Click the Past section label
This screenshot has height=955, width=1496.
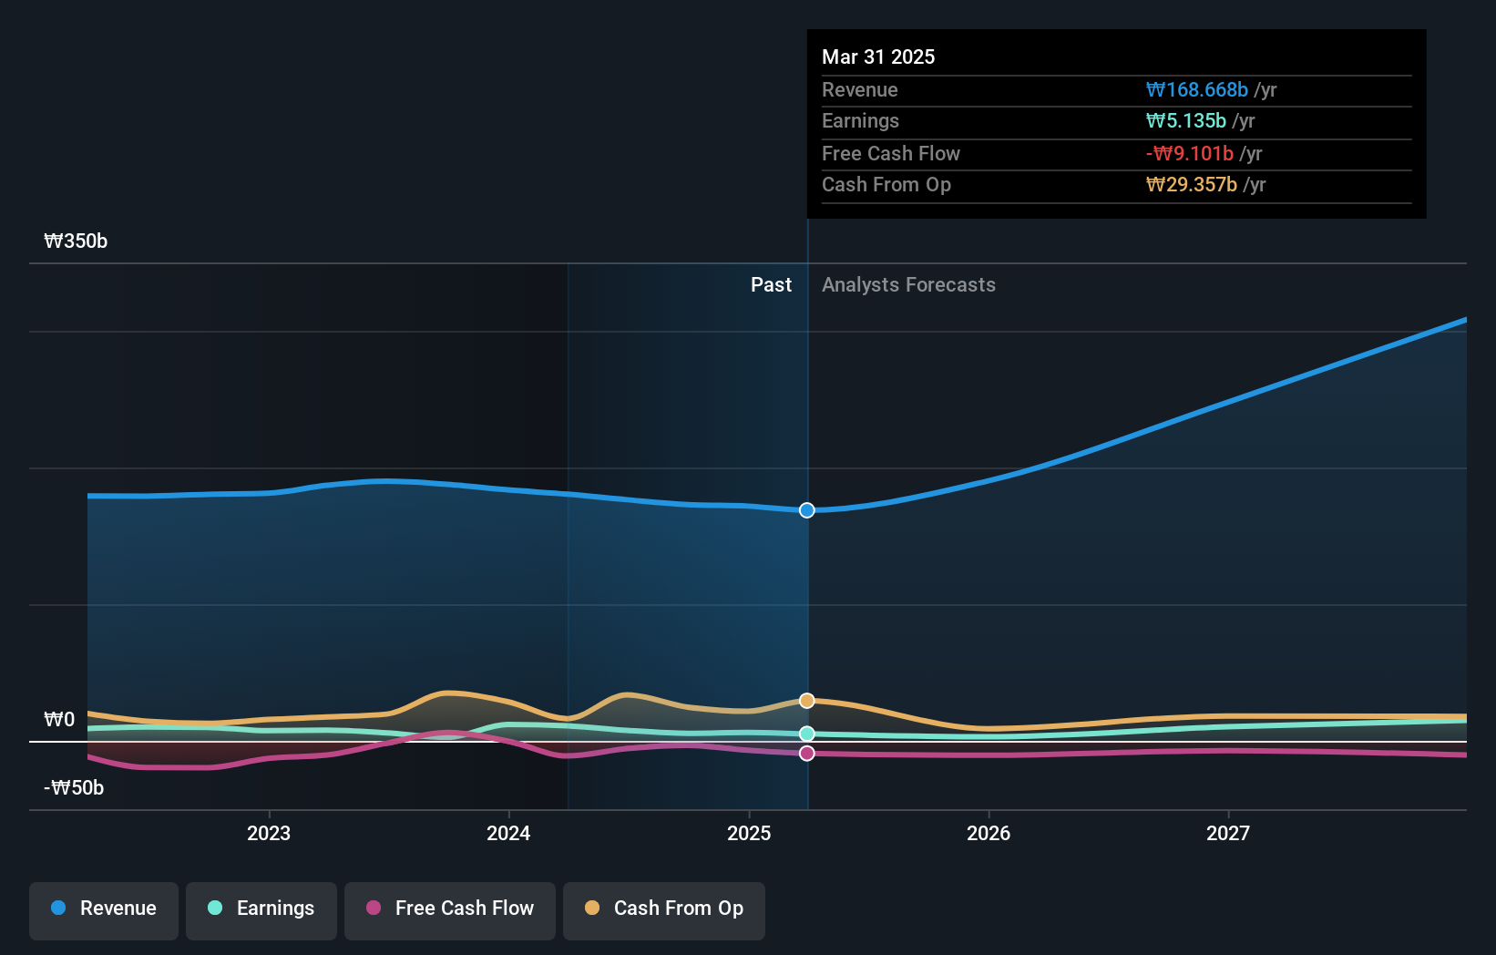pyautogui.click(x=771, y=285)
